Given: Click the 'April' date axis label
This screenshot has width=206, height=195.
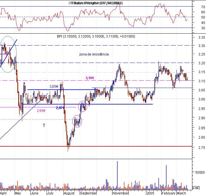Looking at the screenshot, I should [3, 193].
